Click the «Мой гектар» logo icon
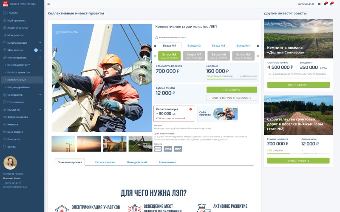 5,4
